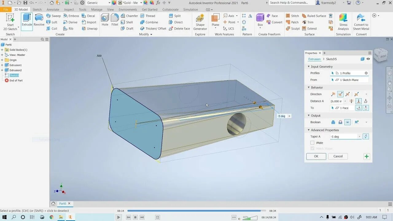
Task: Choose the Sweep tool
Action: pos(53,16)
